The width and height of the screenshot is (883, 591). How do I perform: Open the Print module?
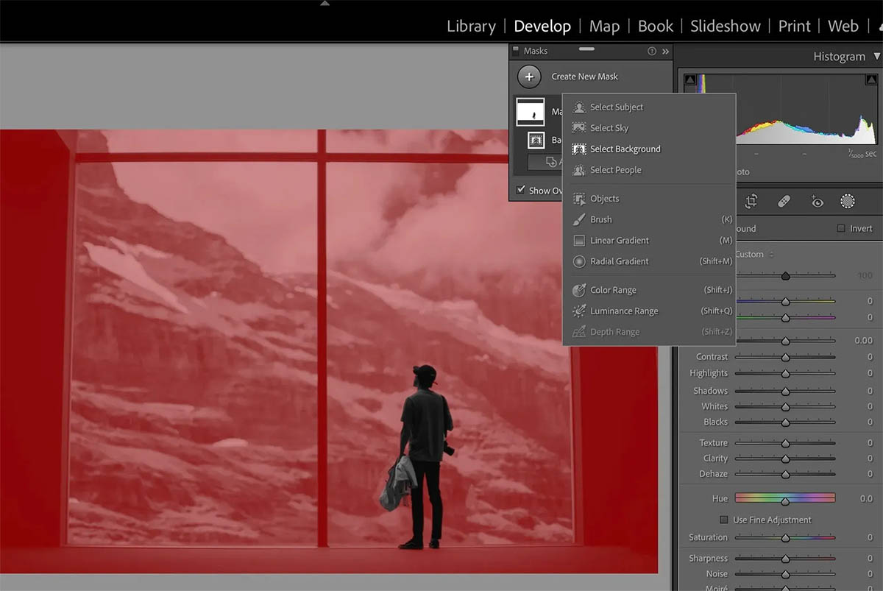794,26
